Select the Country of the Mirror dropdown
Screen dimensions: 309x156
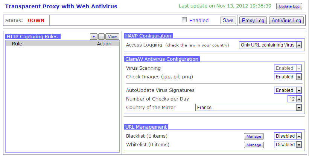click(x=249, y=108)
